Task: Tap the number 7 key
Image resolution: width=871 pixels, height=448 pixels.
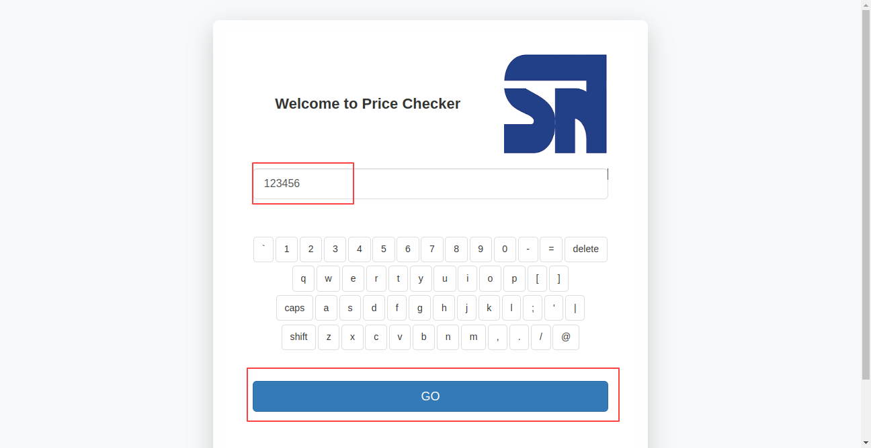Action: (x=432, y=249)
